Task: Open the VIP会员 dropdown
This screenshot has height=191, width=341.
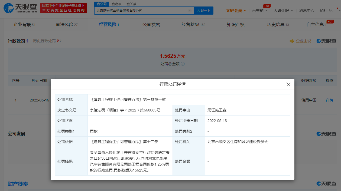Action: point(236,11)
